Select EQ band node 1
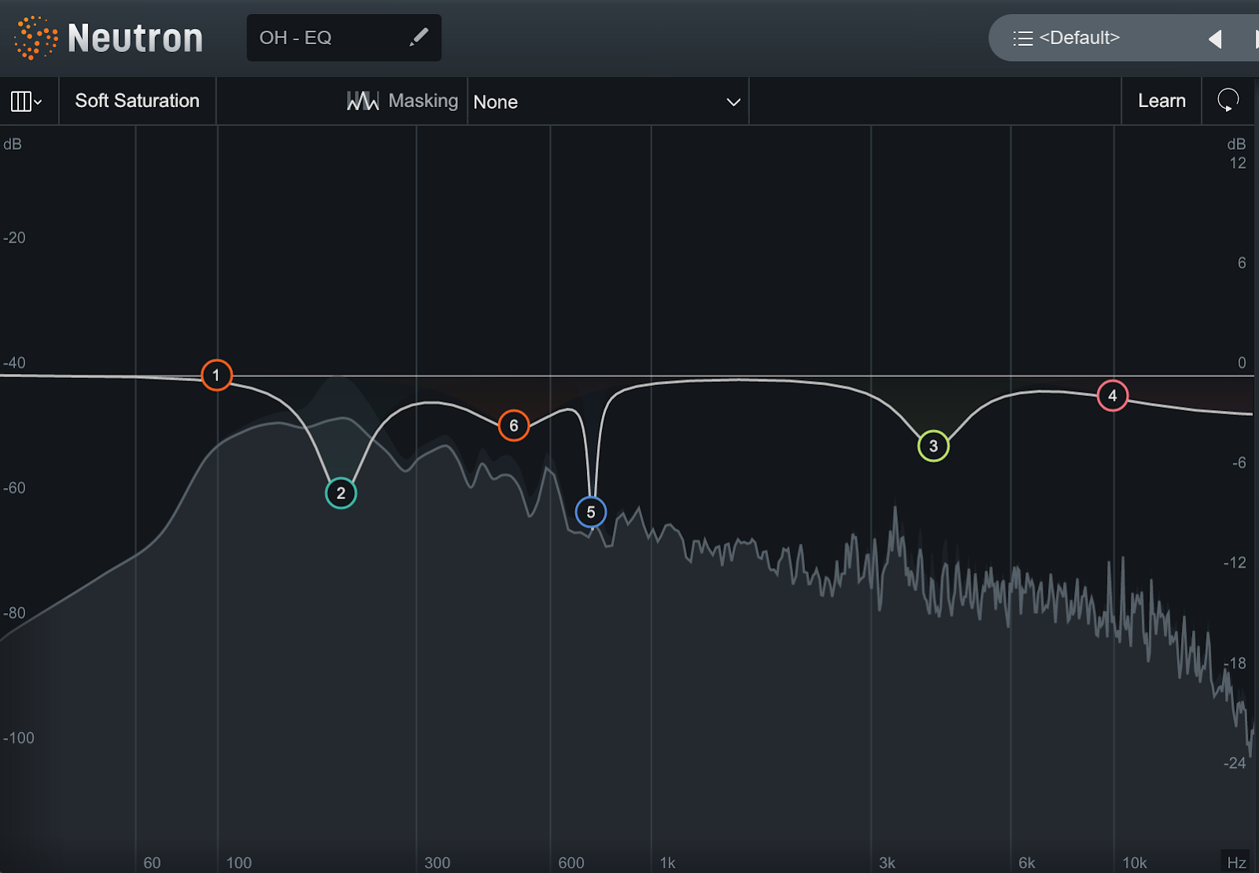The width and height of the screenshot is (1259, 873). coord(216,375)
